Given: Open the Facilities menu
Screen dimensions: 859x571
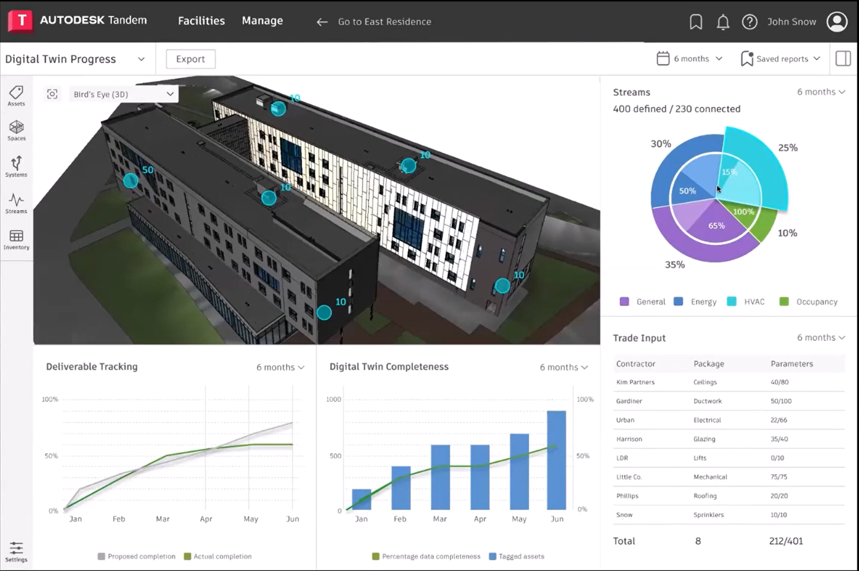Looking at the screenshot, I should click(x=201, y=21).
